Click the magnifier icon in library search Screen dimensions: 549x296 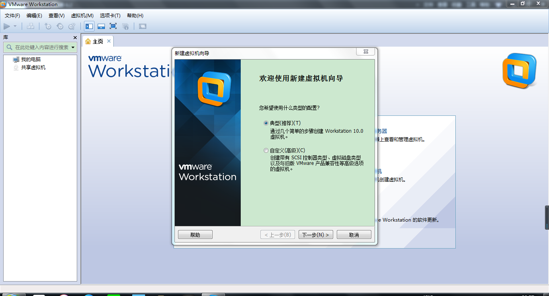tap(9, 47)
